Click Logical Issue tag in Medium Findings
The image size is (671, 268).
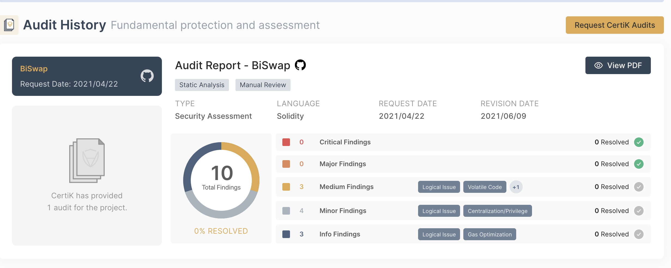pos(439,187)
